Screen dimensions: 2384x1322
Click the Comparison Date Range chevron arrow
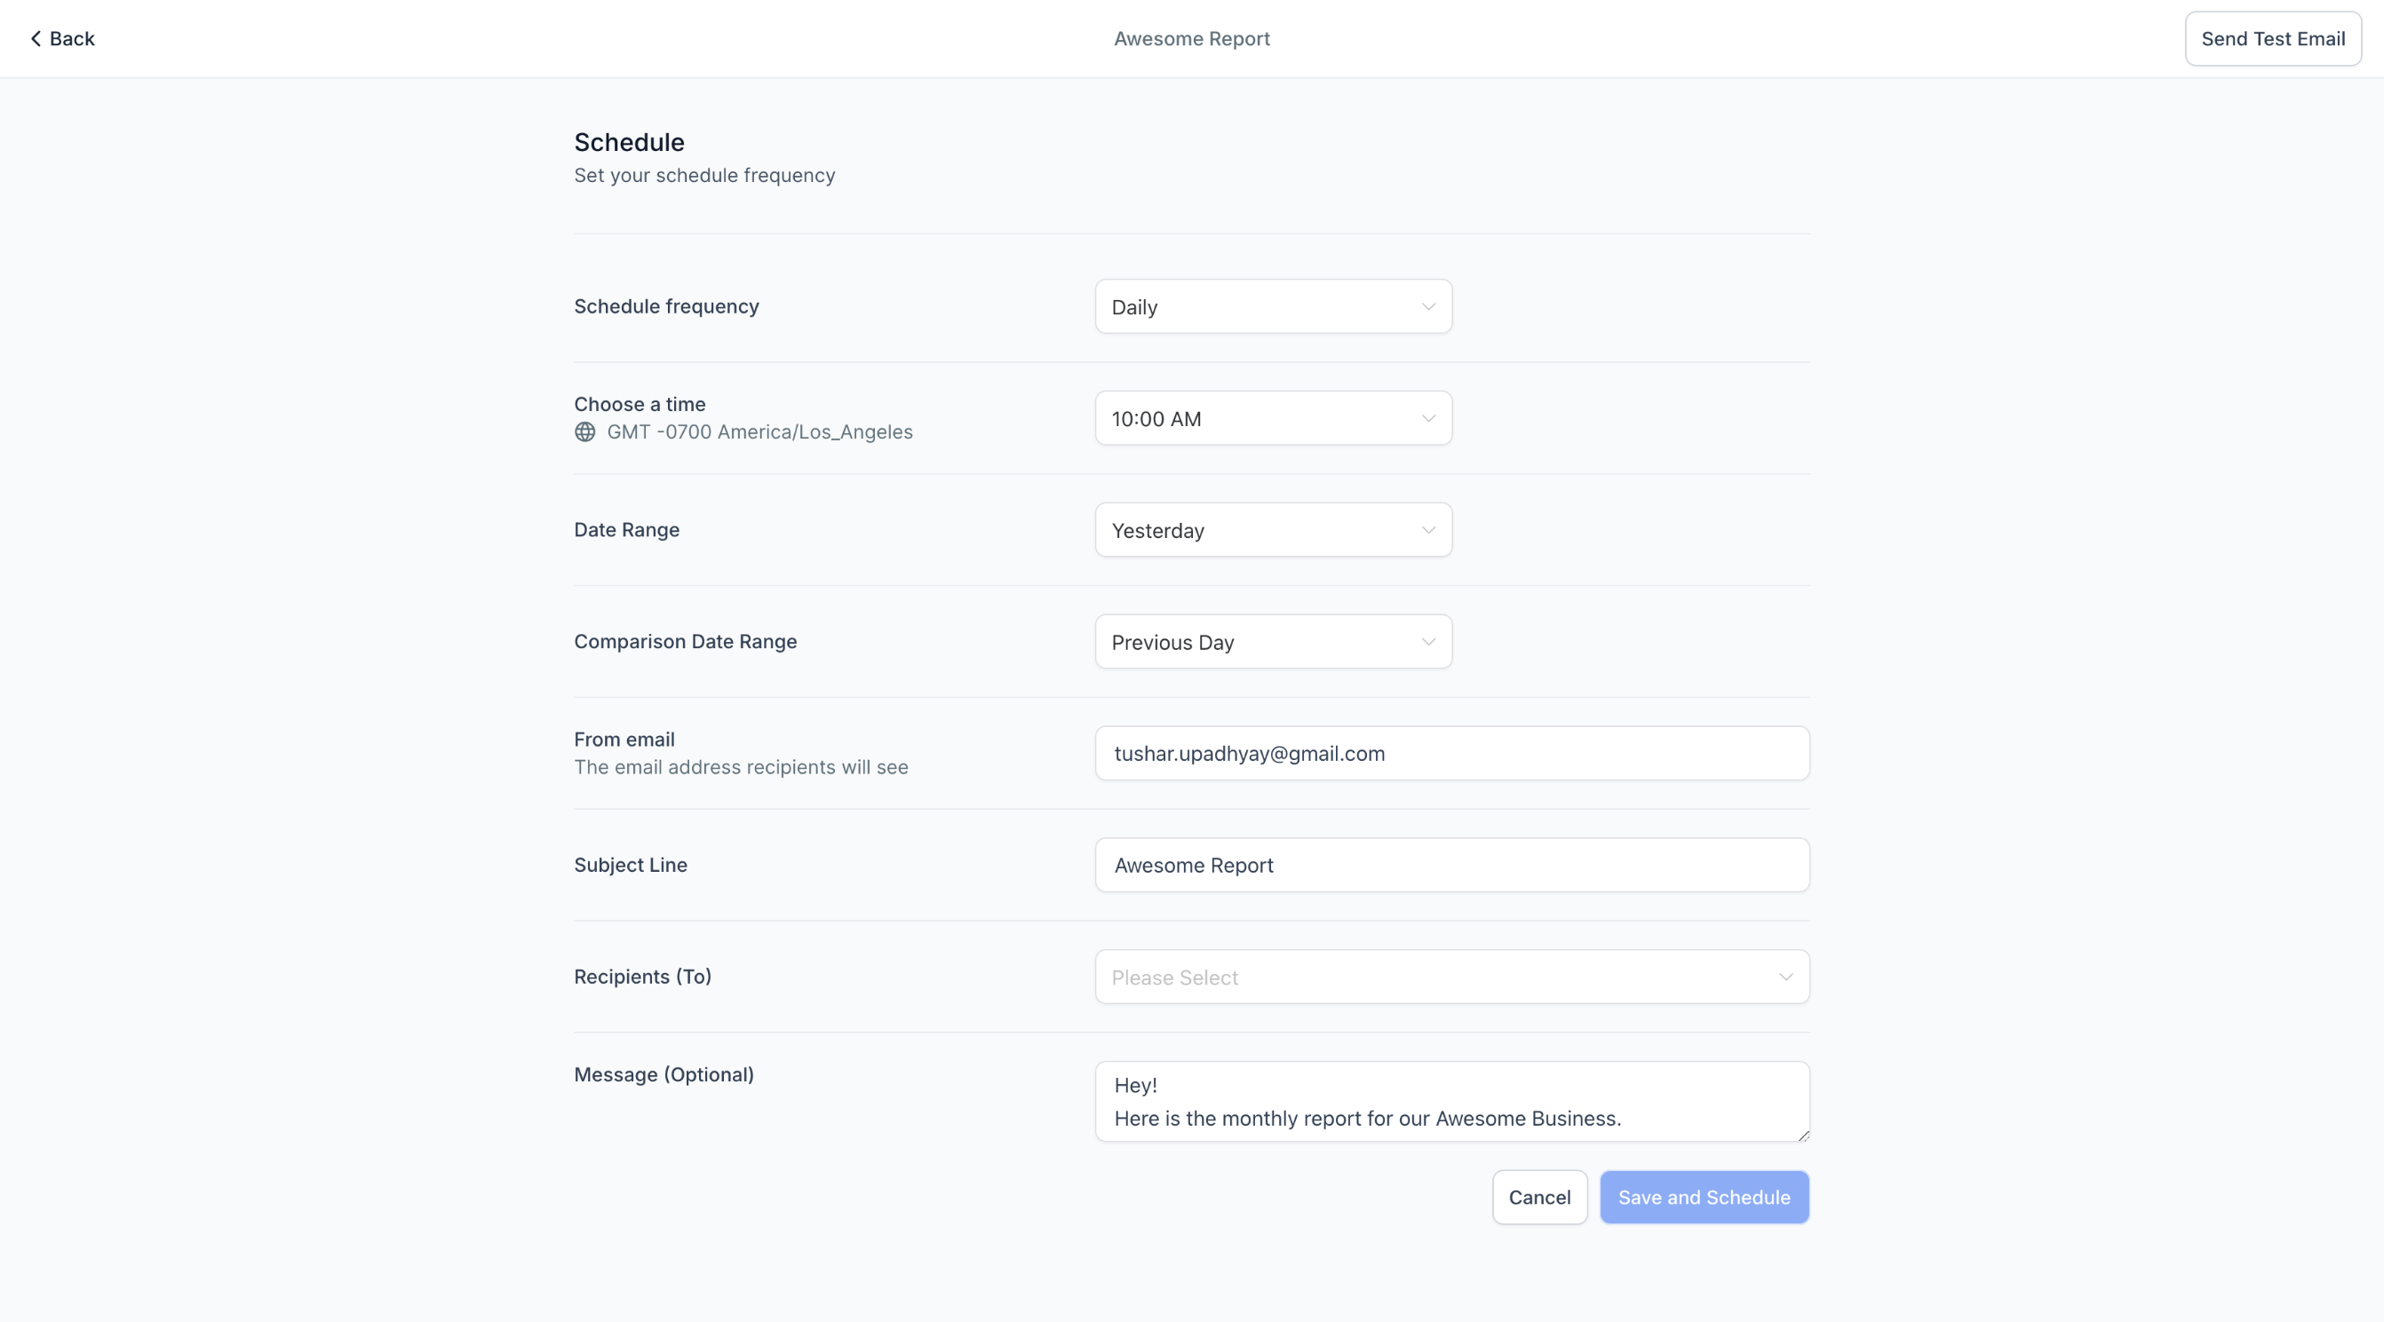click(x=1428, y=642)
